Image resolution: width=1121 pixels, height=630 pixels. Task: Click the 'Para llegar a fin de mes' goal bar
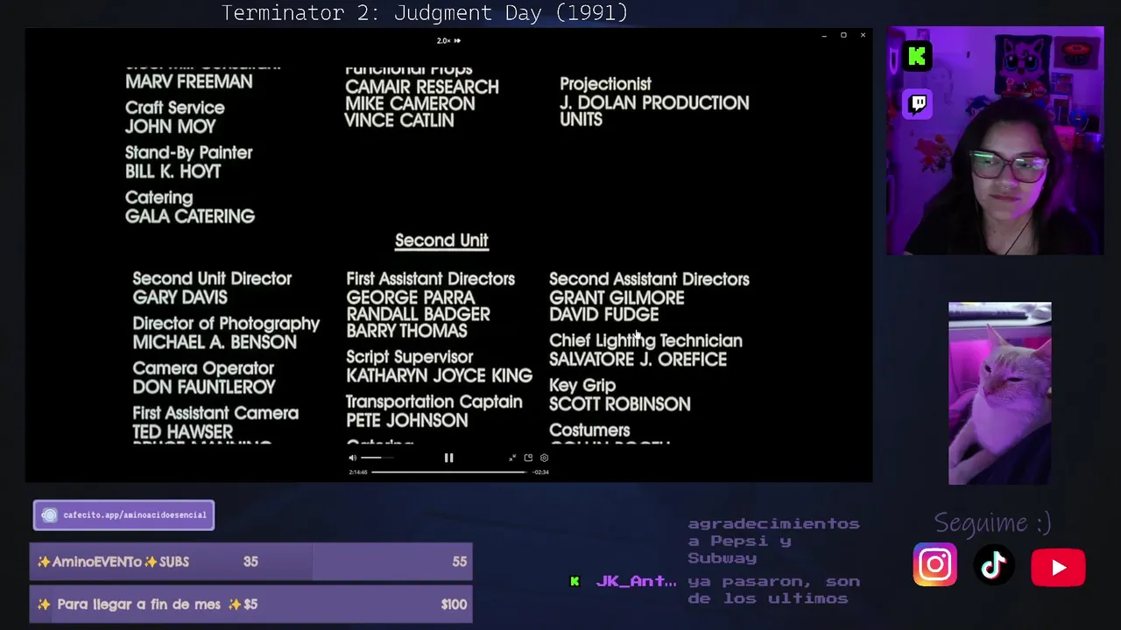point(250,604)
